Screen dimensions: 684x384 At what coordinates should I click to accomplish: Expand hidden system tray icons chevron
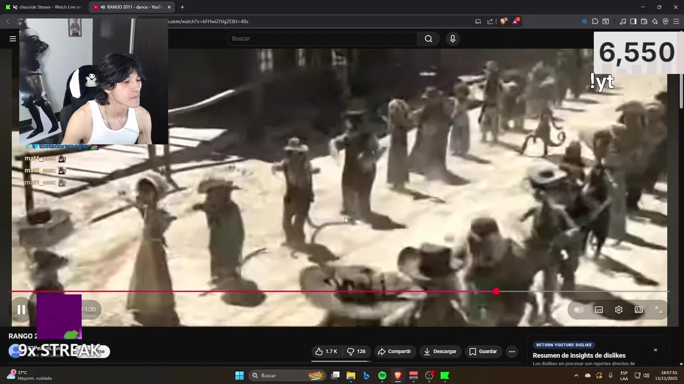pos(576,375)
